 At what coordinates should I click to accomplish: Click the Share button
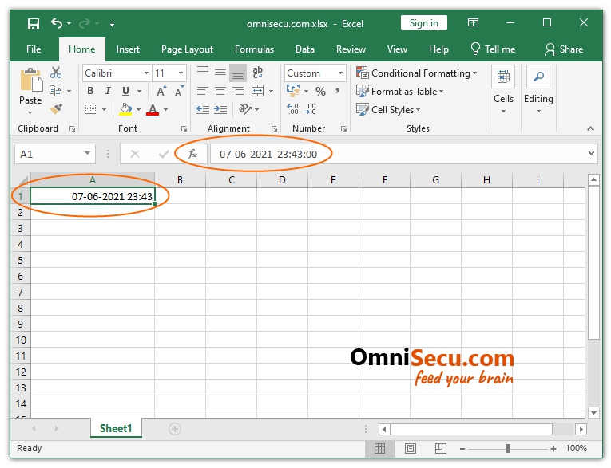564,49
